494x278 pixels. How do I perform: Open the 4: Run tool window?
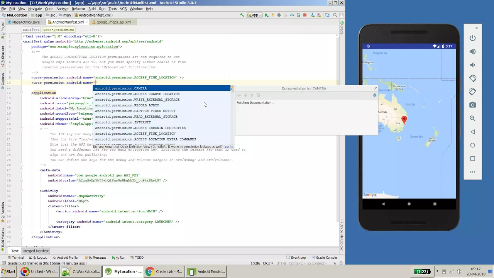(x=118, y=258)
